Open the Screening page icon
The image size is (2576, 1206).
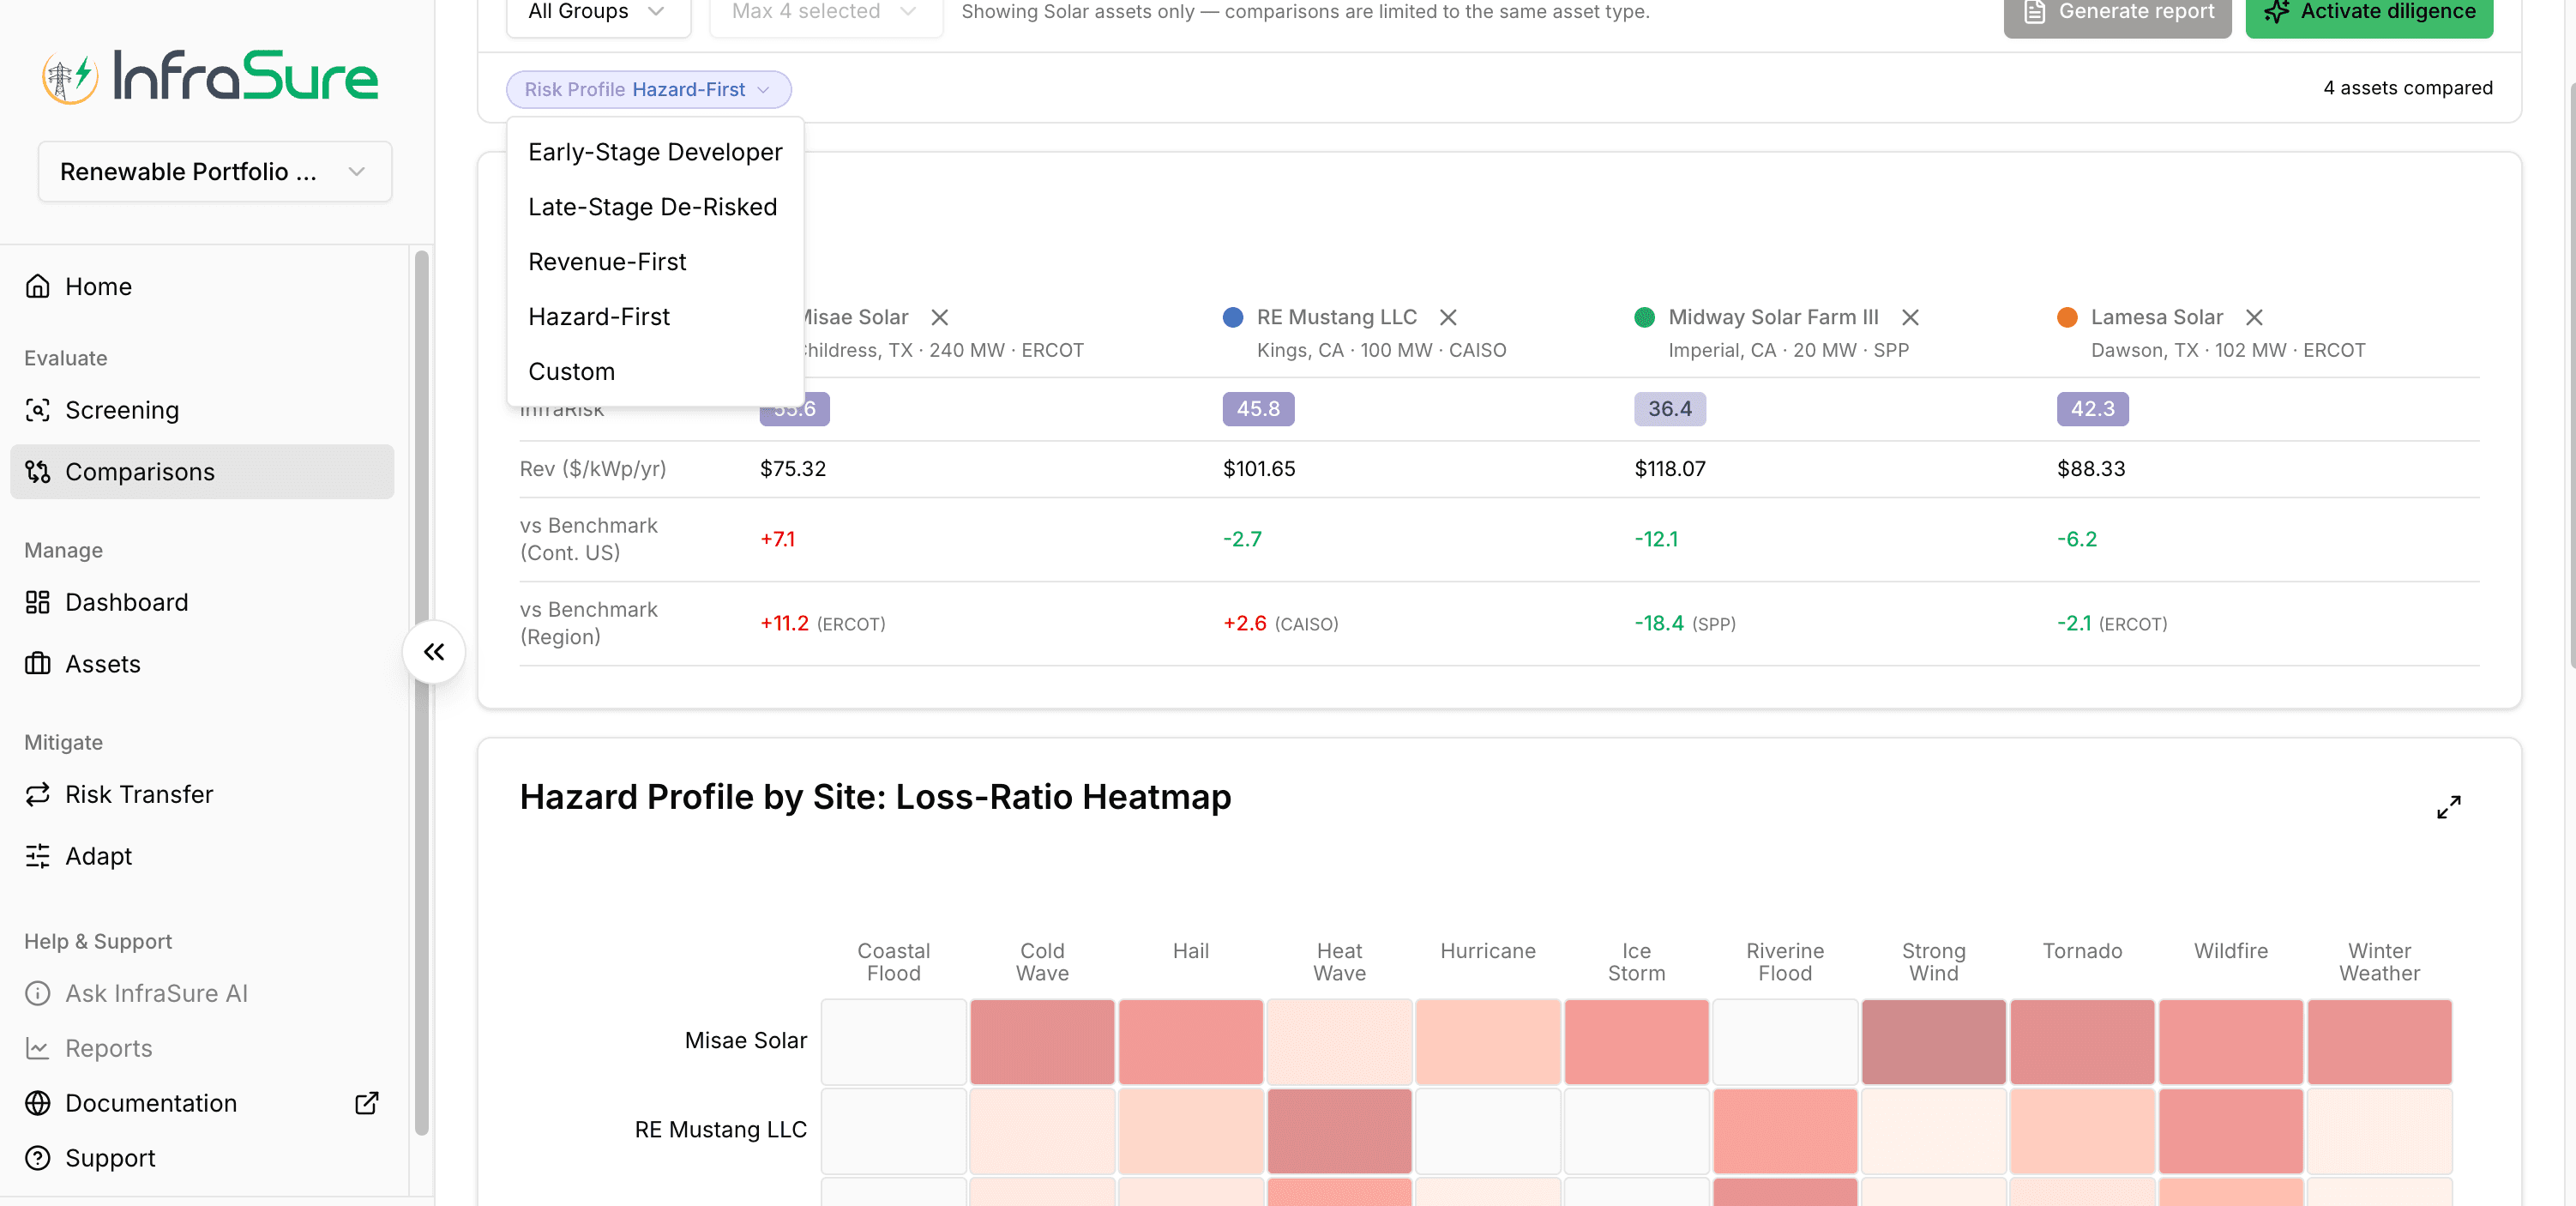38,410
